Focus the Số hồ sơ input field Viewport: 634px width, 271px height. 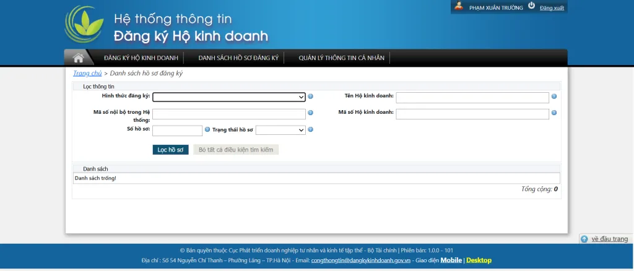[177, 131]
